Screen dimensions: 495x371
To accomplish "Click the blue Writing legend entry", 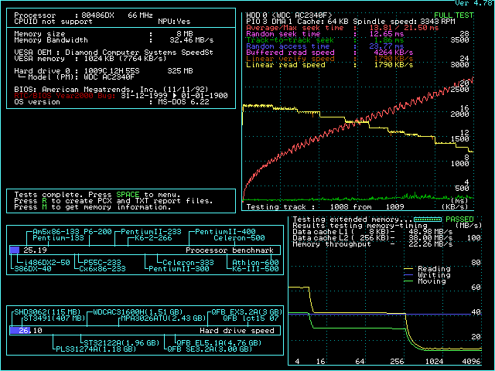I will point(427,275).
